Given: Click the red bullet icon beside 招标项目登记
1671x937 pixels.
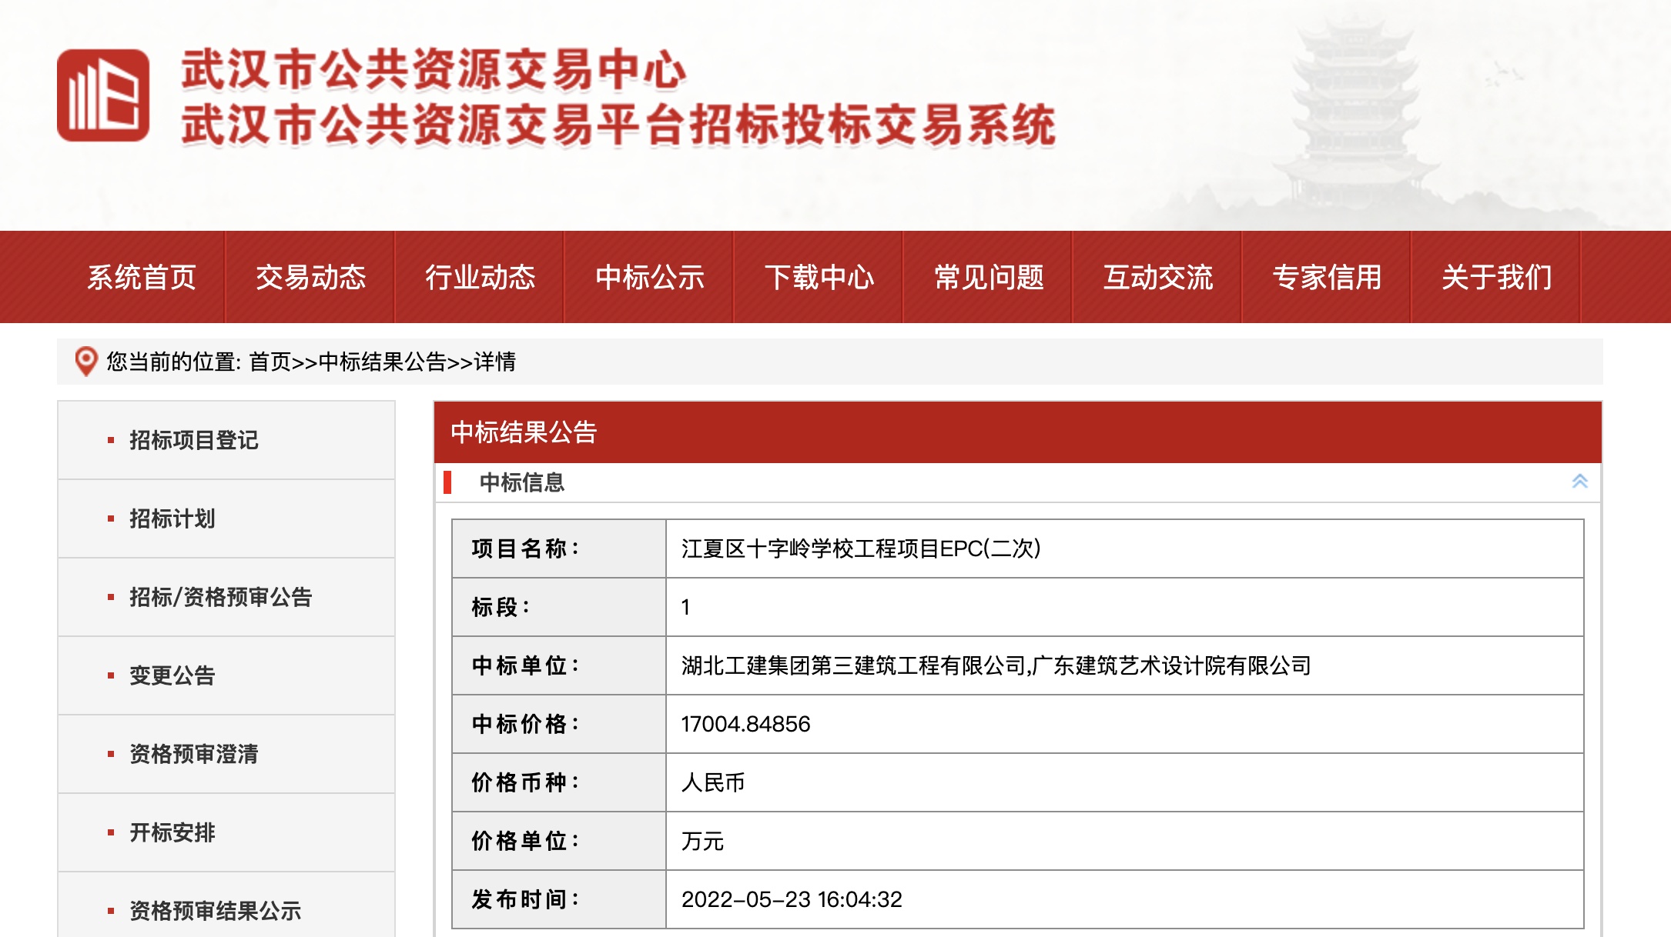Looking at the screenshot, I should [110, 441].
